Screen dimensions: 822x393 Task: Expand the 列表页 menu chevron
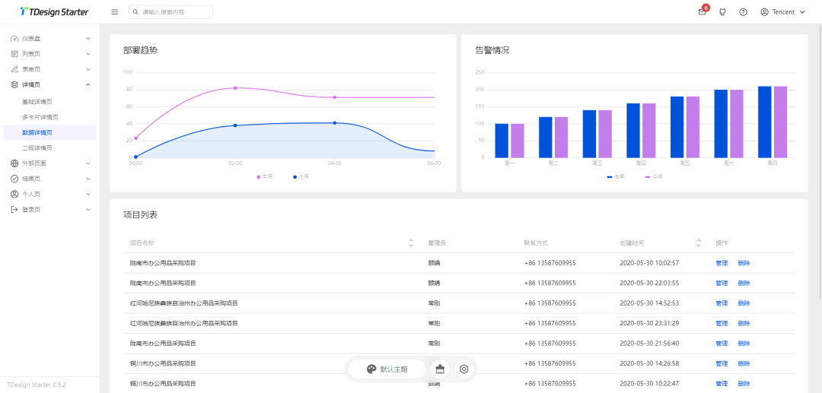[88, 54]
